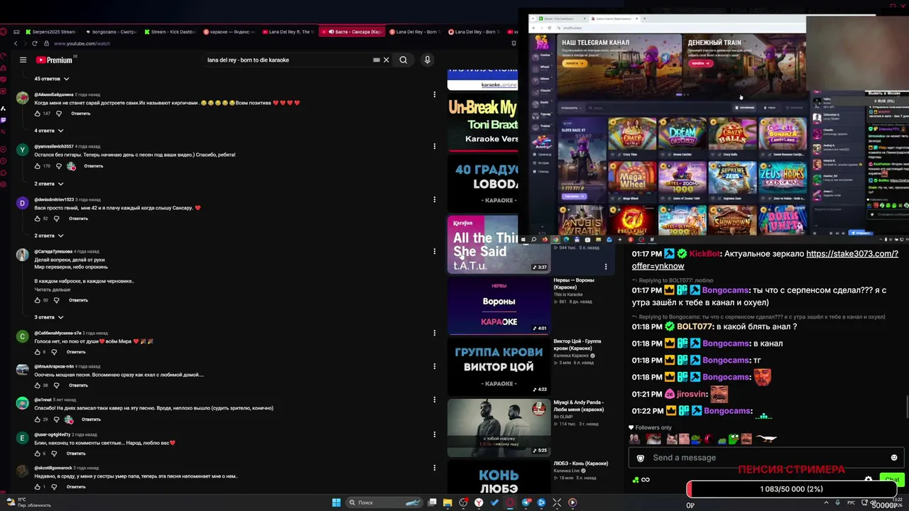Like the comment by @yanvasilevich3557

coord(38,166)
